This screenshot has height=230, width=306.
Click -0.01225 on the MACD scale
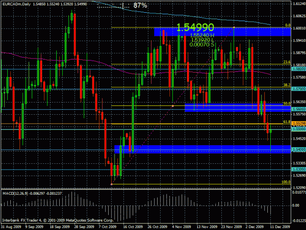(299, 221)
